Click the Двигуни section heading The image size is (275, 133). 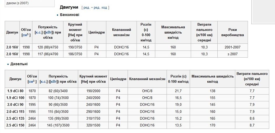pyautogui.click(x=69, y=7)
